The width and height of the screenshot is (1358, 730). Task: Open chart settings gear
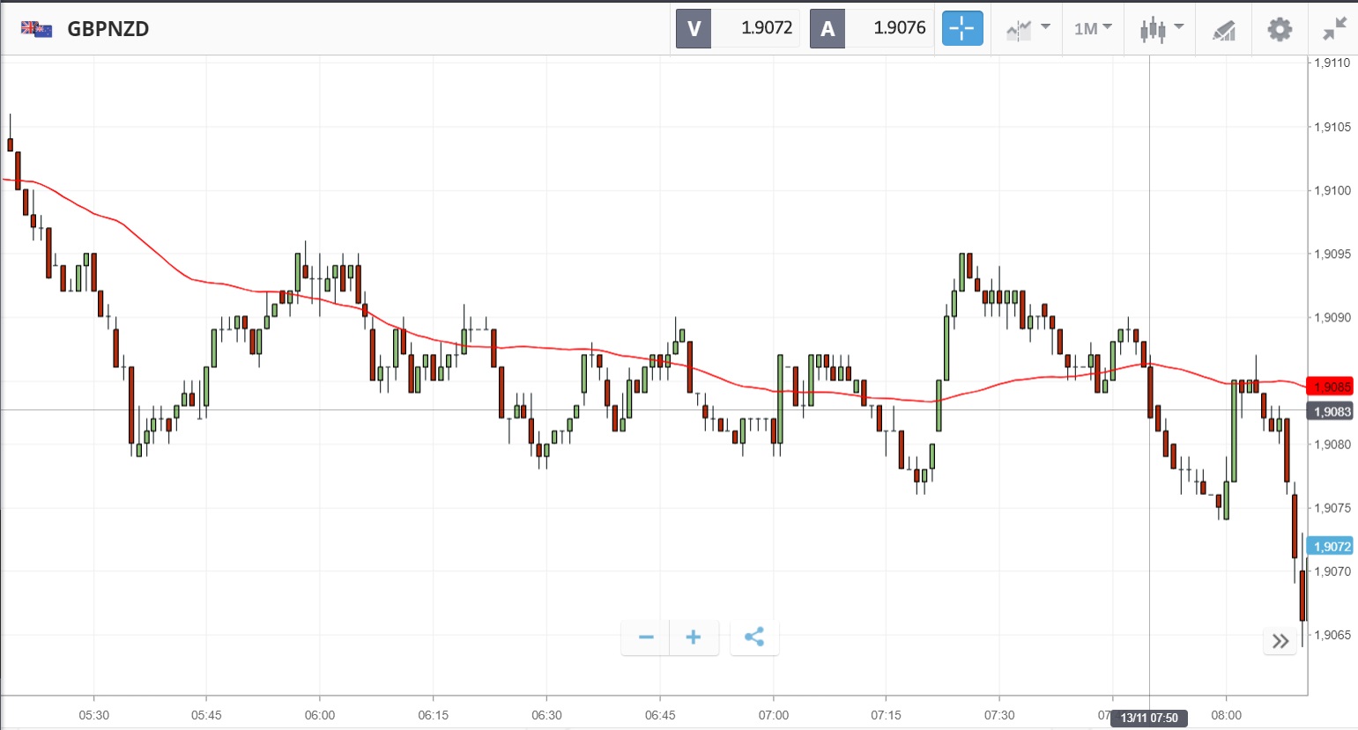[1280, 29]
